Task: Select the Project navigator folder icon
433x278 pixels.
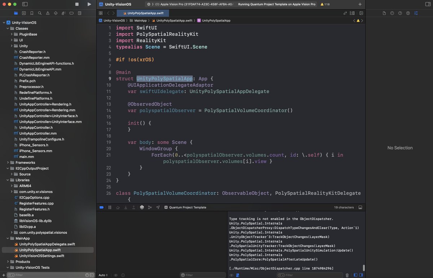Action: click(16, 13)
